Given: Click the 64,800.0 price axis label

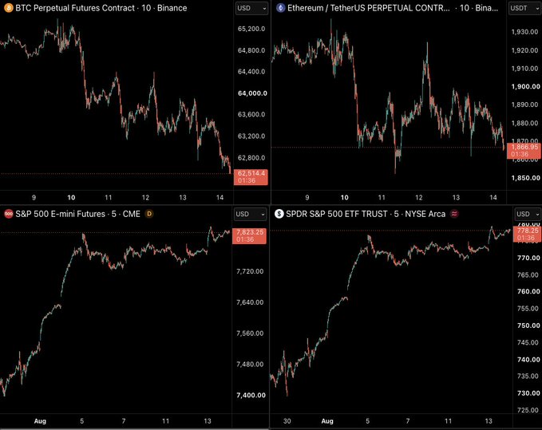Looking at the screenshot, I should pos(251,50).
